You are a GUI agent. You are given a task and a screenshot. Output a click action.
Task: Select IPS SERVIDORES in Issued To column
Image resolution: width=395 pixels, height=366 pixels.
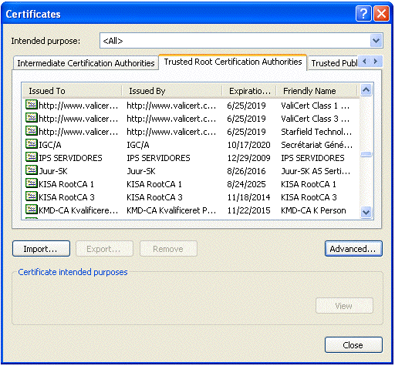click(x=70, y=158)
